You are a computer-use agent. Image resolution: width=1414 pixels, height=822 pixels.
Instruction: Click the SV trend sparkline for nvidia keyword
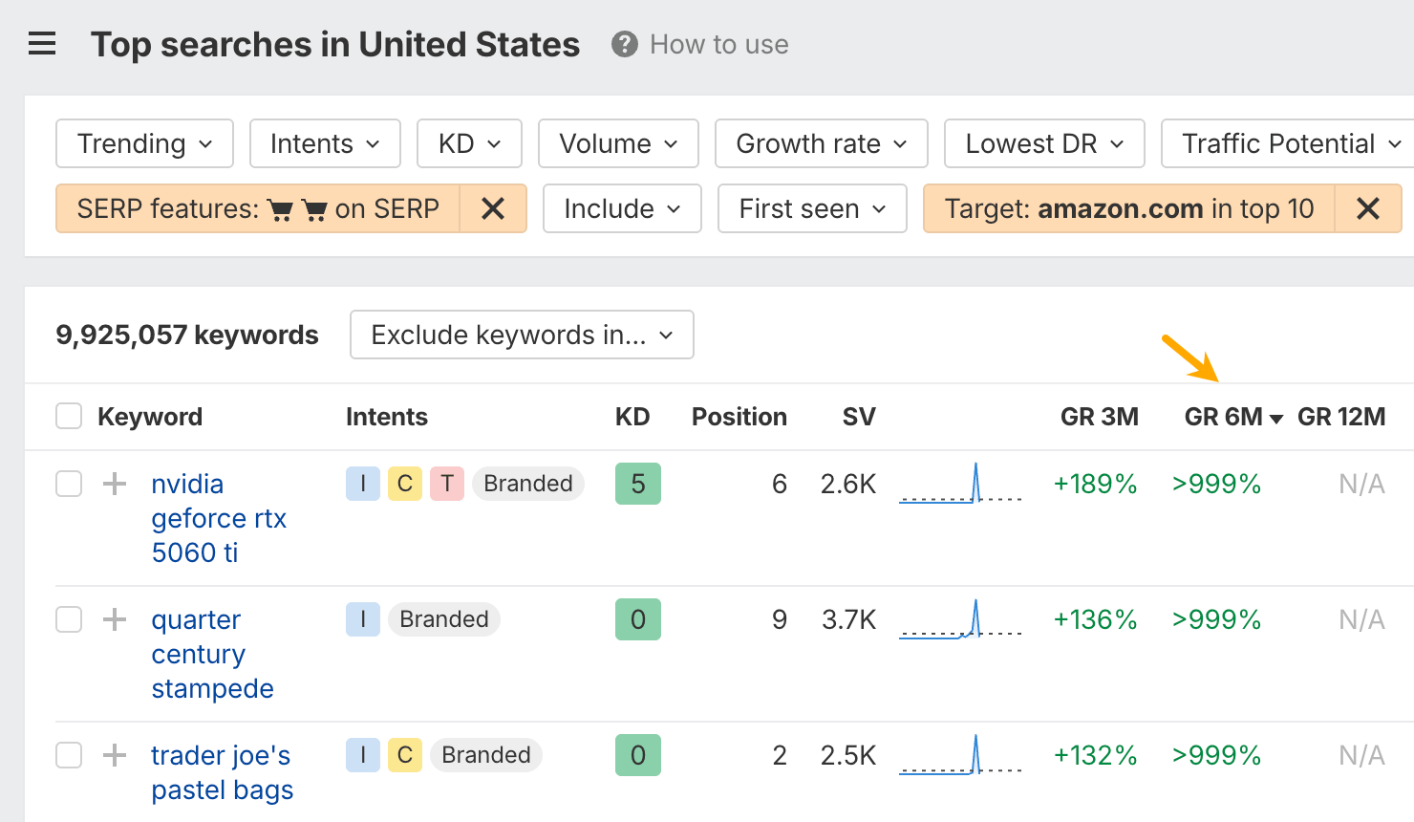[x=960, y=484]
